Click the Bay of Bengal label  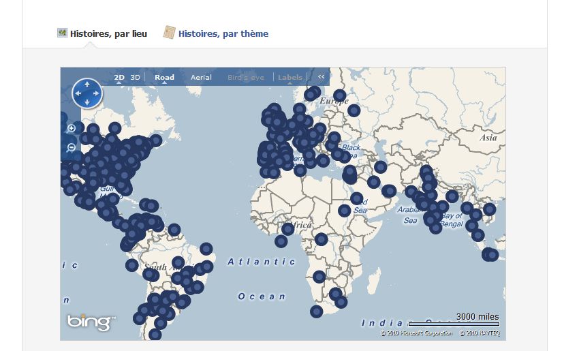452,220
